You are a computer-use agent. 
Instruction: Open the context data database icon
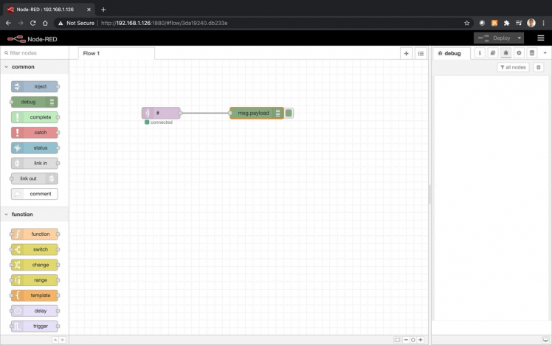tap(532, 53)
